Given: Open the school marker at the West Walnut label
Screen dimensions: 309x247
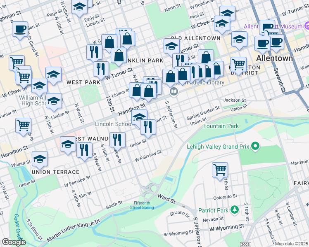Looking at the screenshot, I should 68,144.
